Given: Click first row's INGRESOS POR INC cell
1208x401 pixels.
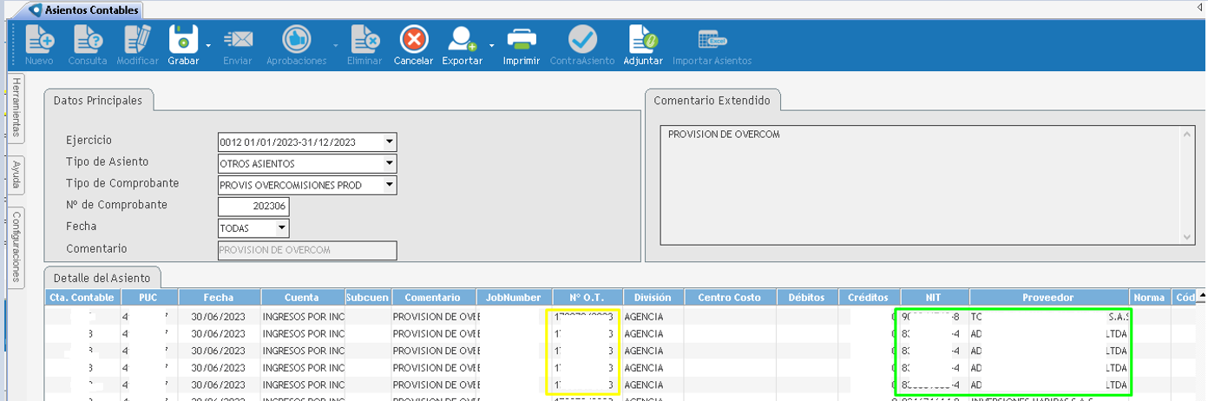Looking at the screenshot, I should tap(302, 317).
